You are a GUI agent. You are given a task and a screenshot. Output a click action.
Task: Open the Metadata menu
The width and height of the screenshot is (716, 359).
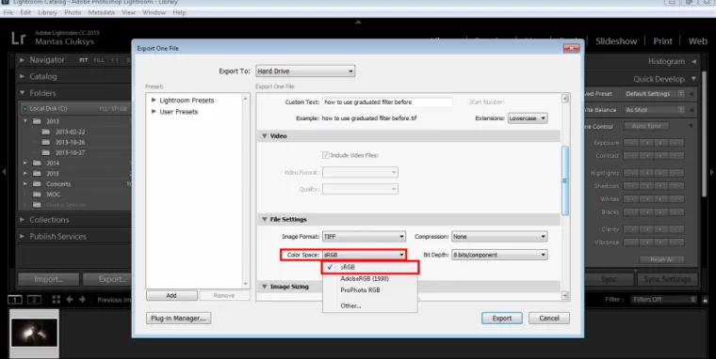click(102, 12)
